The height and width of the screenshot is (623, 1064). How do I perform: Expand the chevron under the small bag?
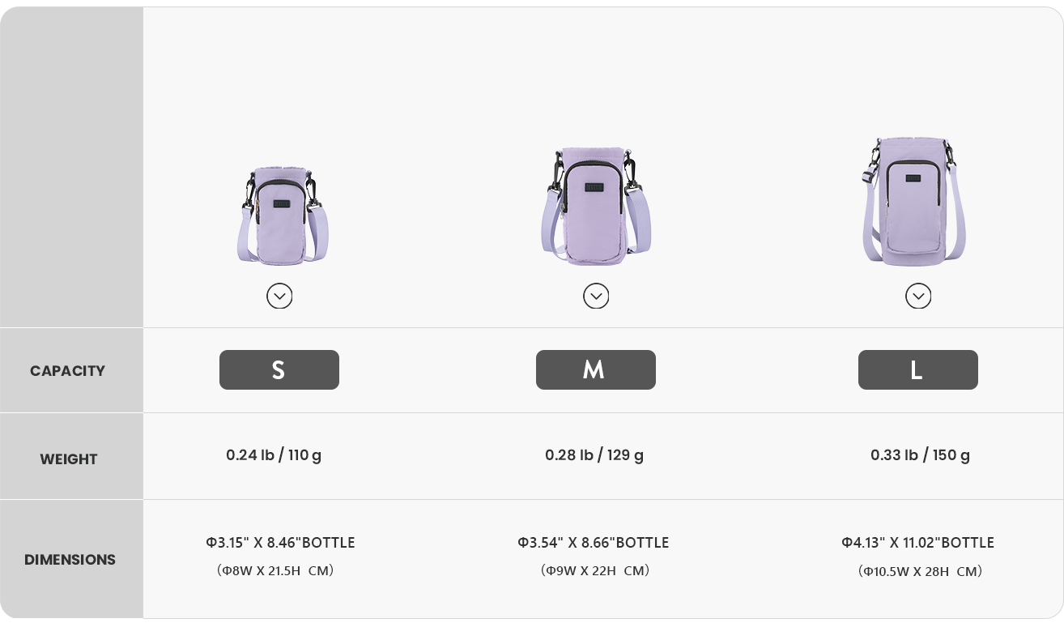(x=279, y=296)
